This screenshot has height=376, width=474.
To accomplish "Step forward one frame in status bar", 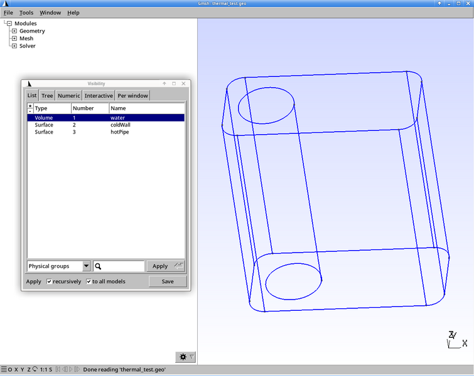I will pyautogui.click(x=77, y=369).
